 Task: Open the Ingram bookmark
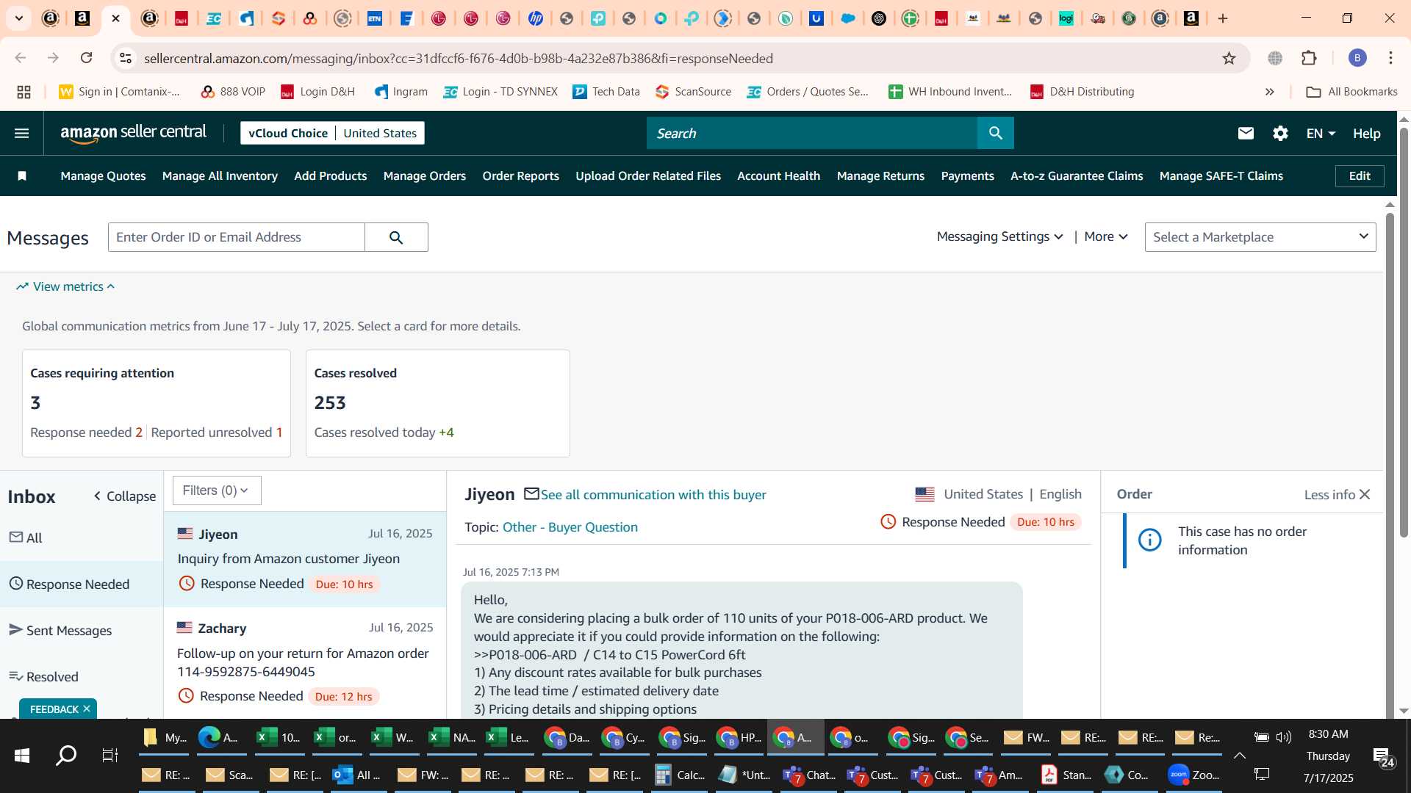pos(401,92)
